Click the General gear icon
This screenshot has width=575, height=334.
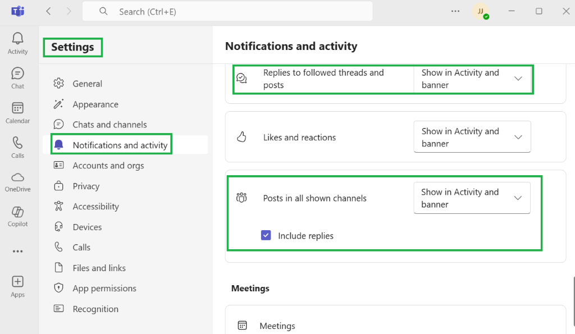pyautogui.click(x=58, y=83)
